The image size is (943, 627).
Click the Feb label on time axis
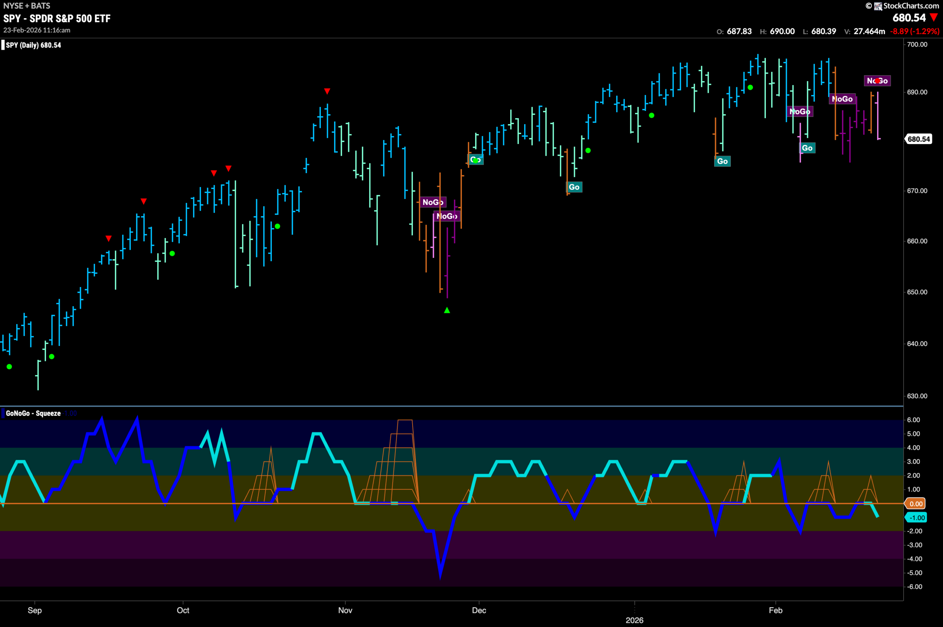click(775, 610)
